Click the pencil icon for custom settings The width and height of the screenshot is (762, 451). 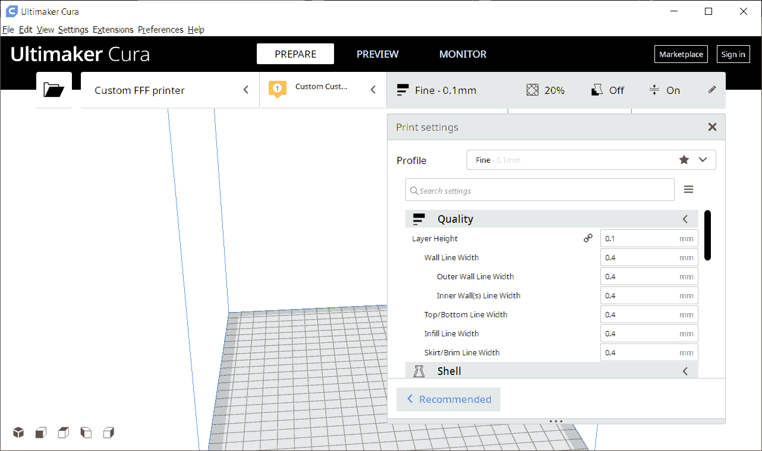click(x=712, y=90)
